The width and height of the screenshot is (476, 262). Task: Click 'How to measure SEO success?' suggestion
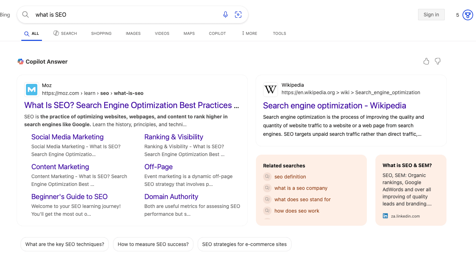tap(153, 244)
